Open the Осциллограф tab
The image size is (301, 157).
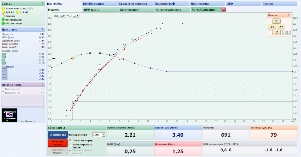pos(172,4)
